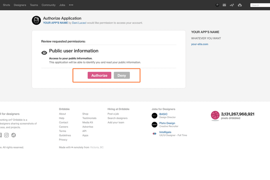Open the Terms footer link
Image resolution: width=270 pixels, height=180 pixels.
coord(63,131)
